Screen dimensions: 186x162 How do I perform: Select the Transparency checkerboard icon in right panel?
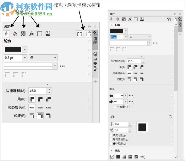[x=124, y=19]
